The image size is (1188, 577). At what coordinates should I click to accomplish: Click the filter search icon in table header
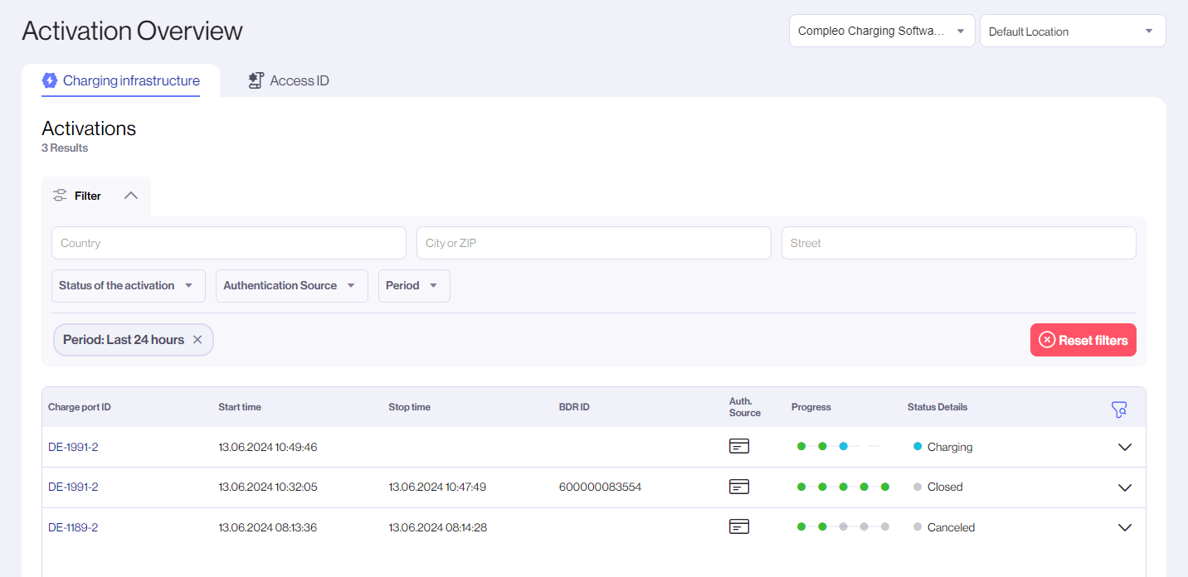(1119, 409)
